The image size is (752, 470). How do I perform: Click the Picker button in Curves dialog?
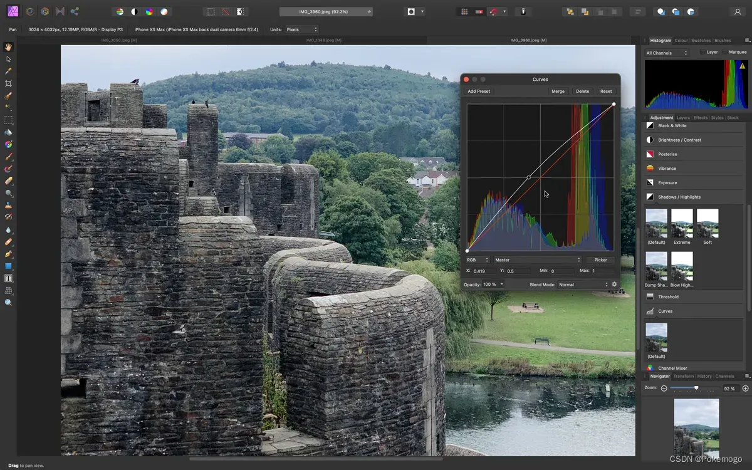coord(600,259)
